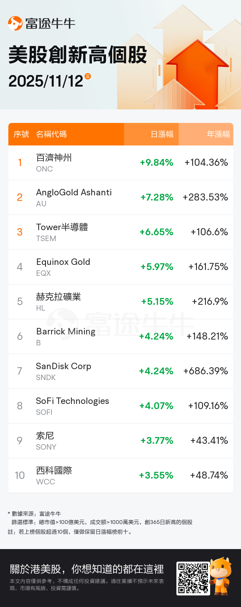
Task: Click the QR code image
Action: click(x=193, y=578)
